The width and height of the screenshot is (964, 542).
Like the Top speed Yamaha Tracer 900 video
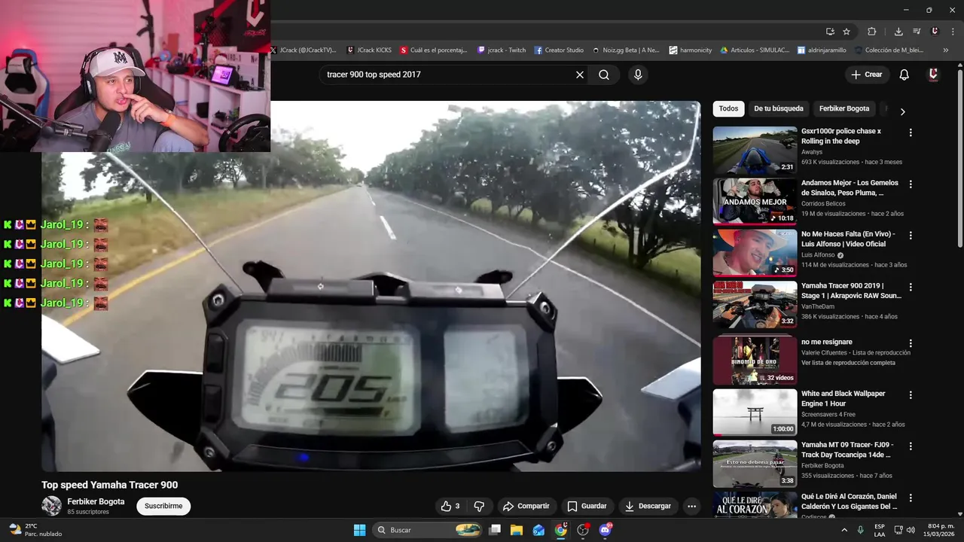pos(450,506)
